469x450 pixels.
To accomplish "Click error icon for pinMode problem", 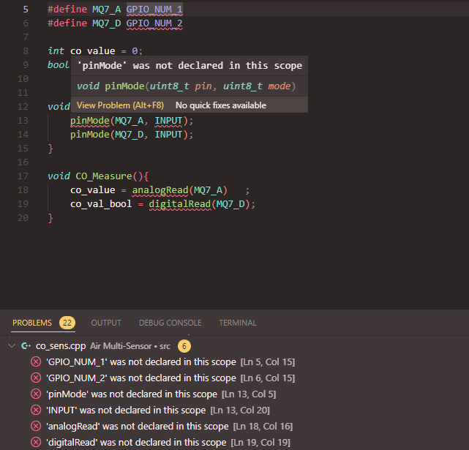I will click(x=36, y=394).
